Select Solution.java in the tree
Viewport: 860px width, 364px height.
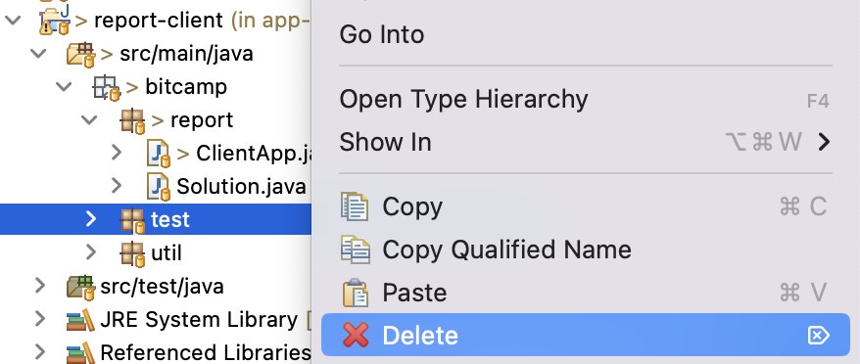(x=241, y=187)
